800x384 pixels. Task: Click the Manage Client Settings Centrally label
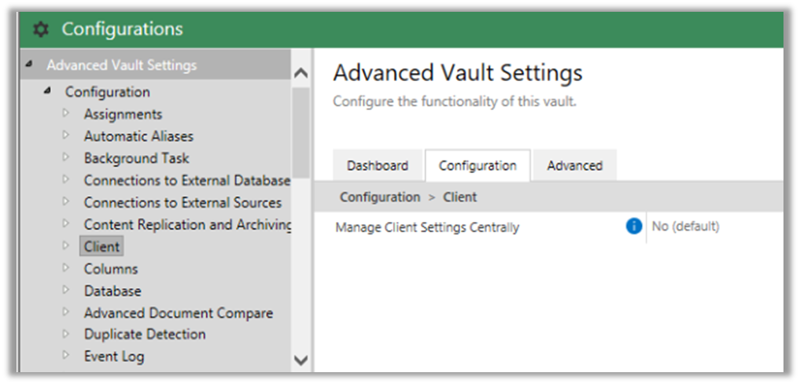click(x=427, y=227)
